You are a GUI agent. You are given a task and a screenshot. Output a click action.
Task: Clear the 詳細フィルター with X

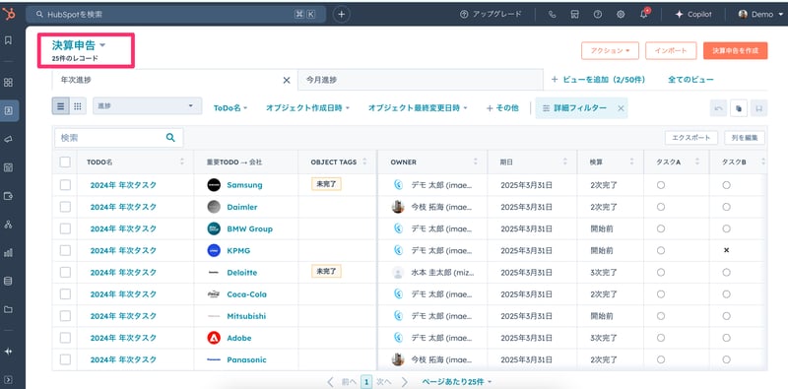coord(621,108)
